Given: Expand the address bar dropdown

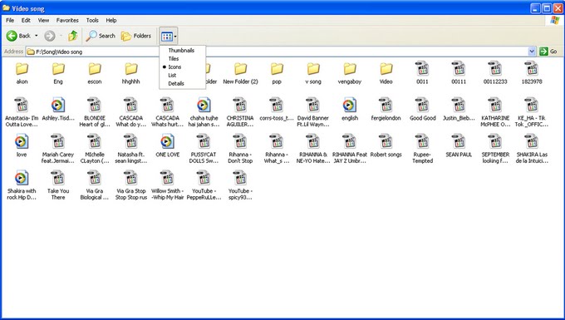Looking at the screenshot, I should tap(532, 52).
